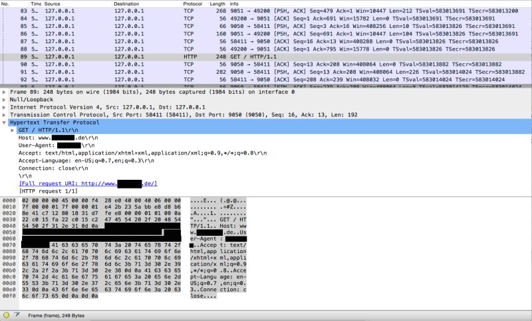Select packet number 85 in the list

tap(266, 26)
